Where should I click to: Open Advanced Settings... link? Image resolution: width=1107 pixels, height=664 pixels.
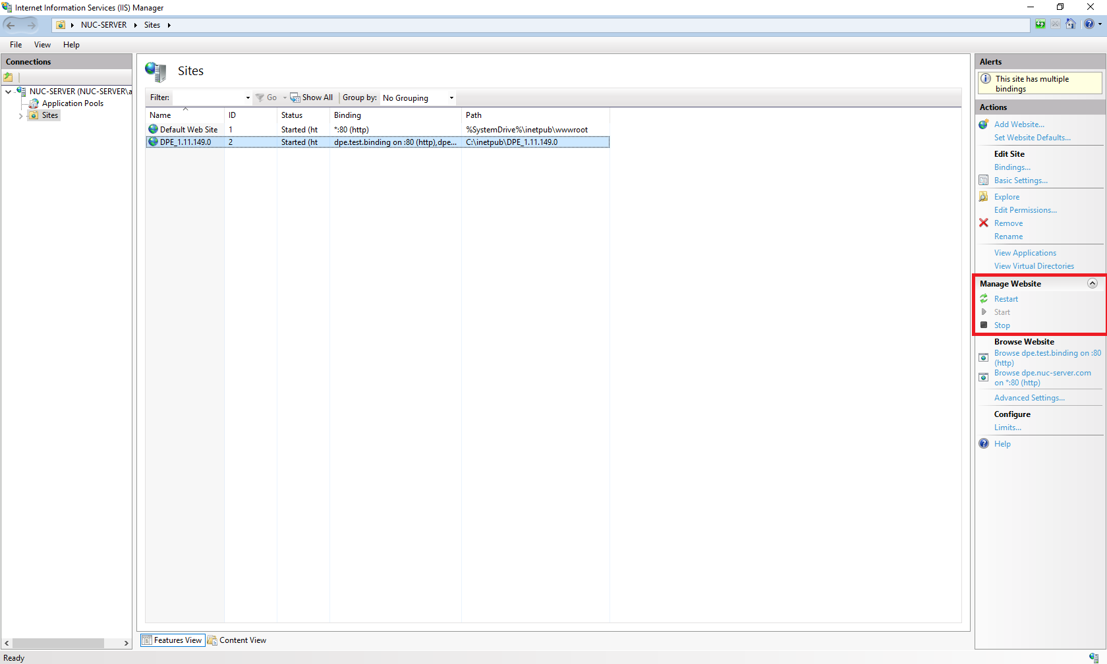[x=1029, y=398]
